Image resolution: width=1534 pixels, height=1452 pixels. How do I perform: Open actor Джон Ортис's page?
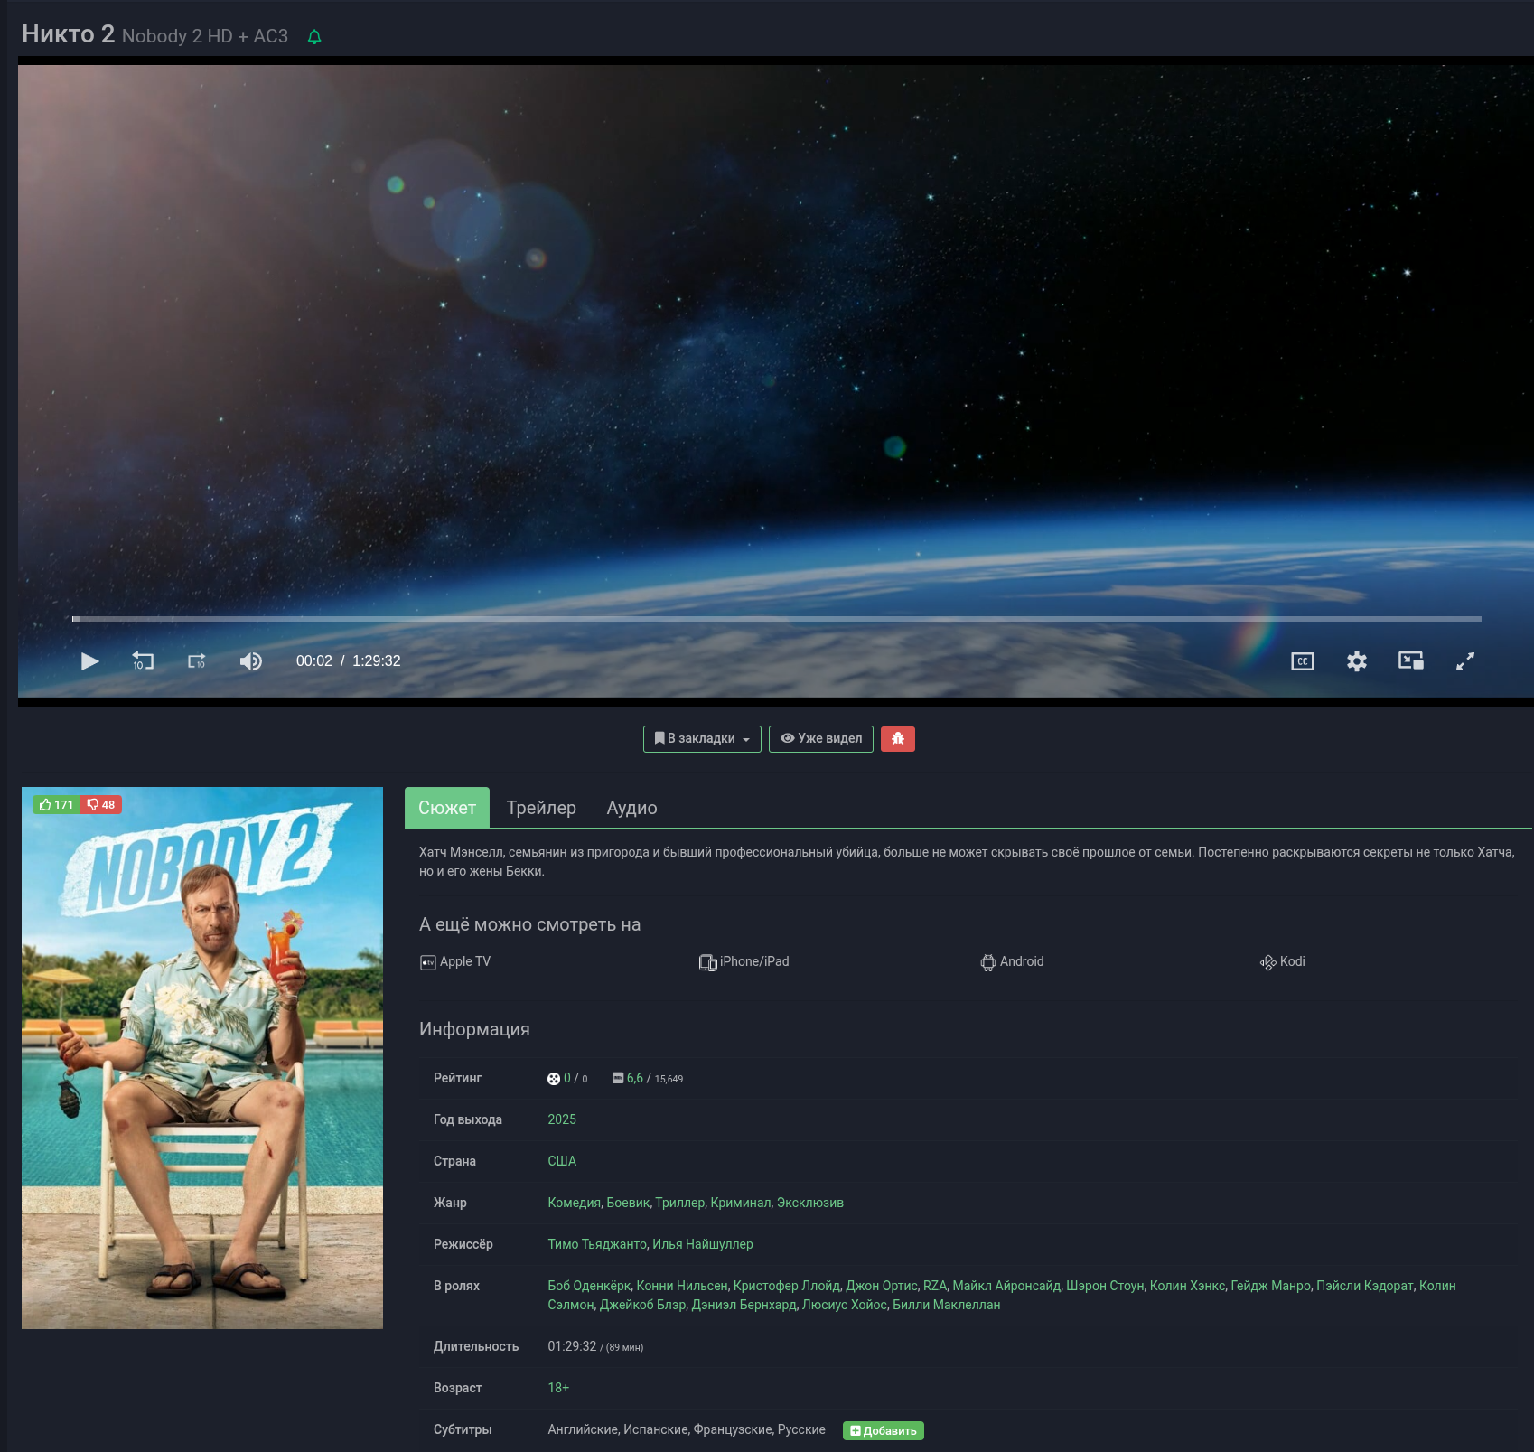(882, 1286)
